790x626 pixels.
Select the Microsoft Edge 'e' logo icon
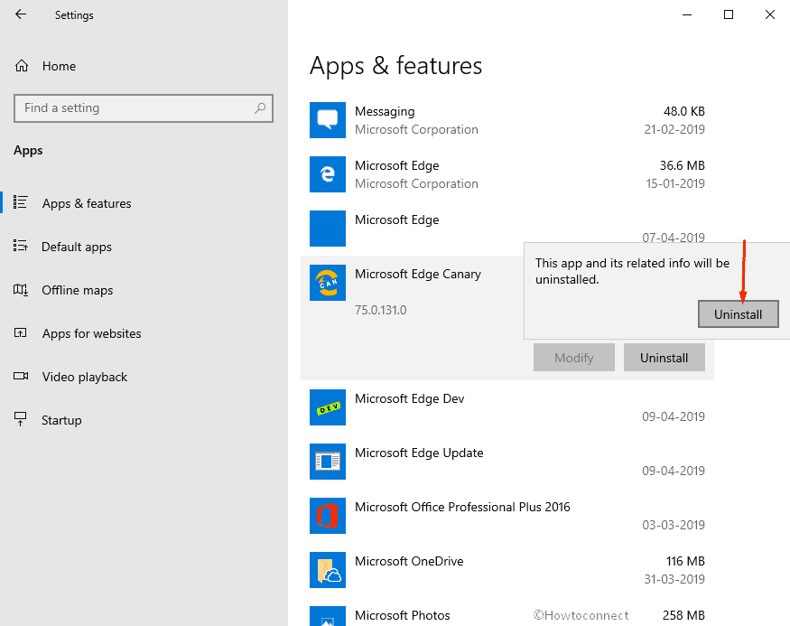click(x=328, y=174)
